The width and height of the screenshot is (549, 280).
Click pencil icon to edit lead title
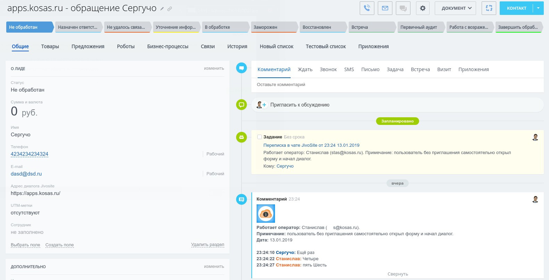tap(162, 9)
